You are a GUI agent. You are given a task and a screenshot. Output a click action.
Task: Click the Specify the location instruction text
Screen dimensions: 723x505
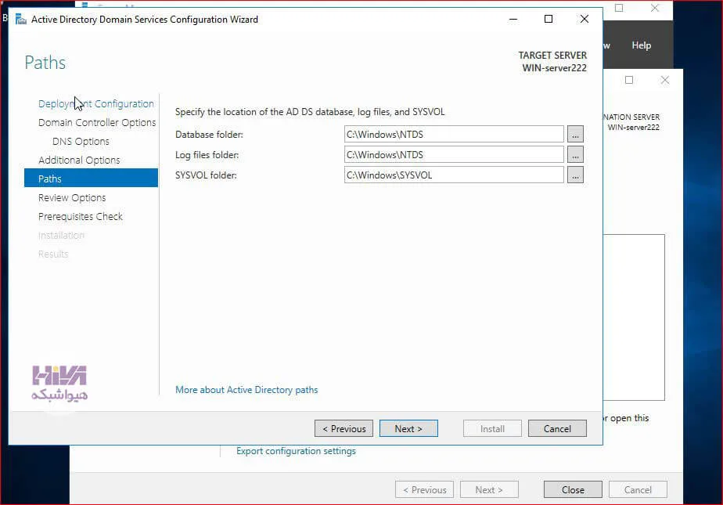pos(310,112)
